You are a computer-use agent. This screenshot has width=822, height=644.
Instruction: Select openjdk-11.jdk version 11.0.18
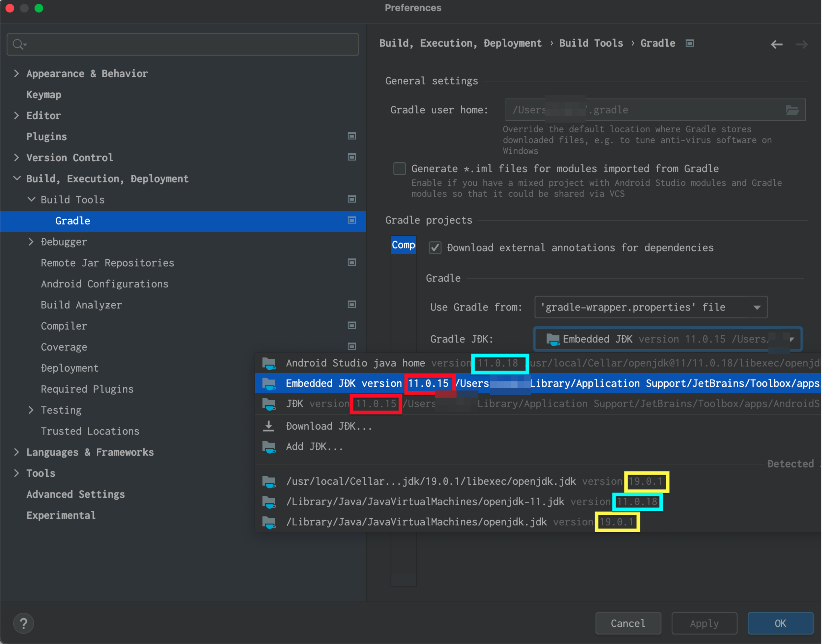pos(538,502)
